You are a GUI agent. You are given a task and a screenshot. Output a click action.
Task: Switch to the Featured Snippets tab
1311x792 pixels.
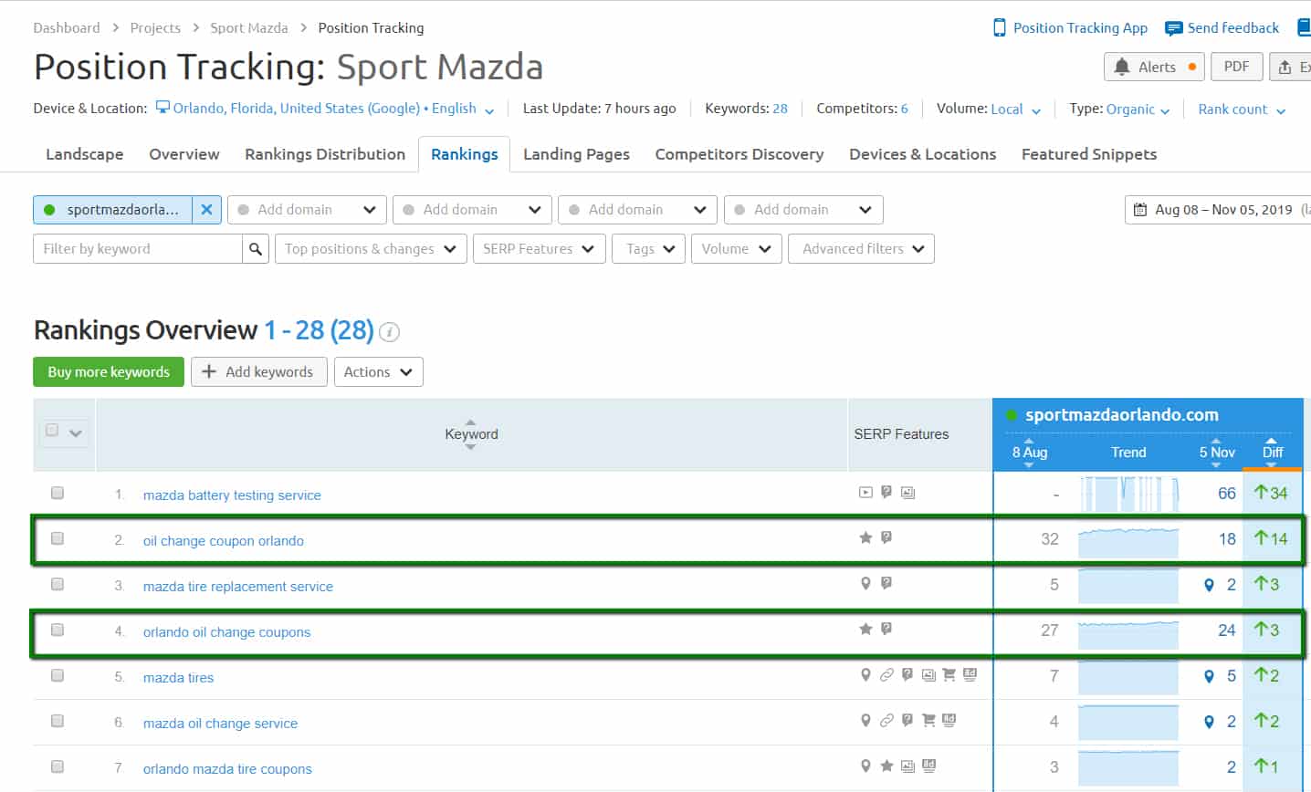pyautogui.click(x=1089, y=154)
